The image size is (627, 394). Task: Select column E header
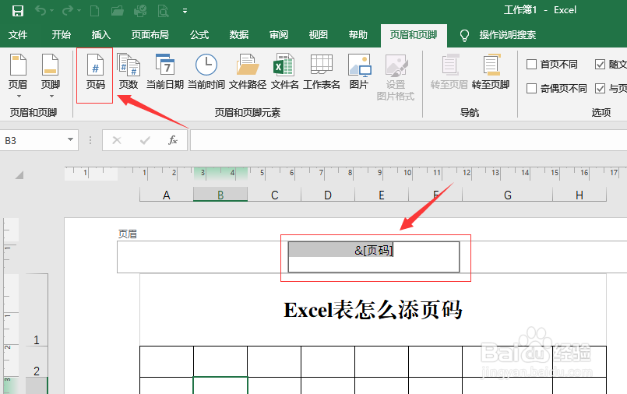(x=382, y=195)
